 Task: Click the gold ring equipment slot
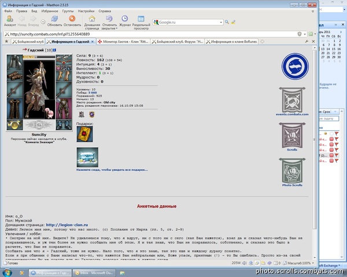(x=14, y=125)
